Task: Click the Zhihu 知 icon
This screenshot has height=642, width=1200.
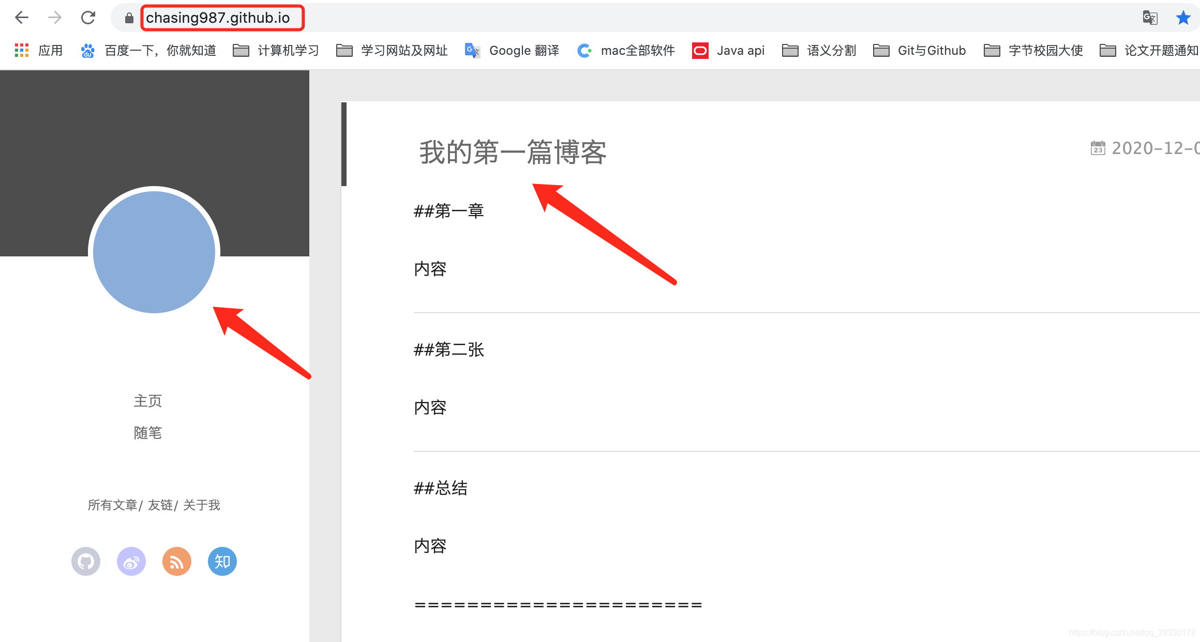Action: point(222,561)
